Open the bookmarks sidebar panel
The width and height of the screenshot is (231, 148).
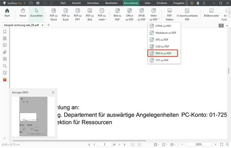[5, 32]
